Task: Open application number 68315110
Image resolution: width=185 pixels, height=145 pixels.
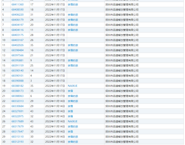Action: click(x=17, y=137)
